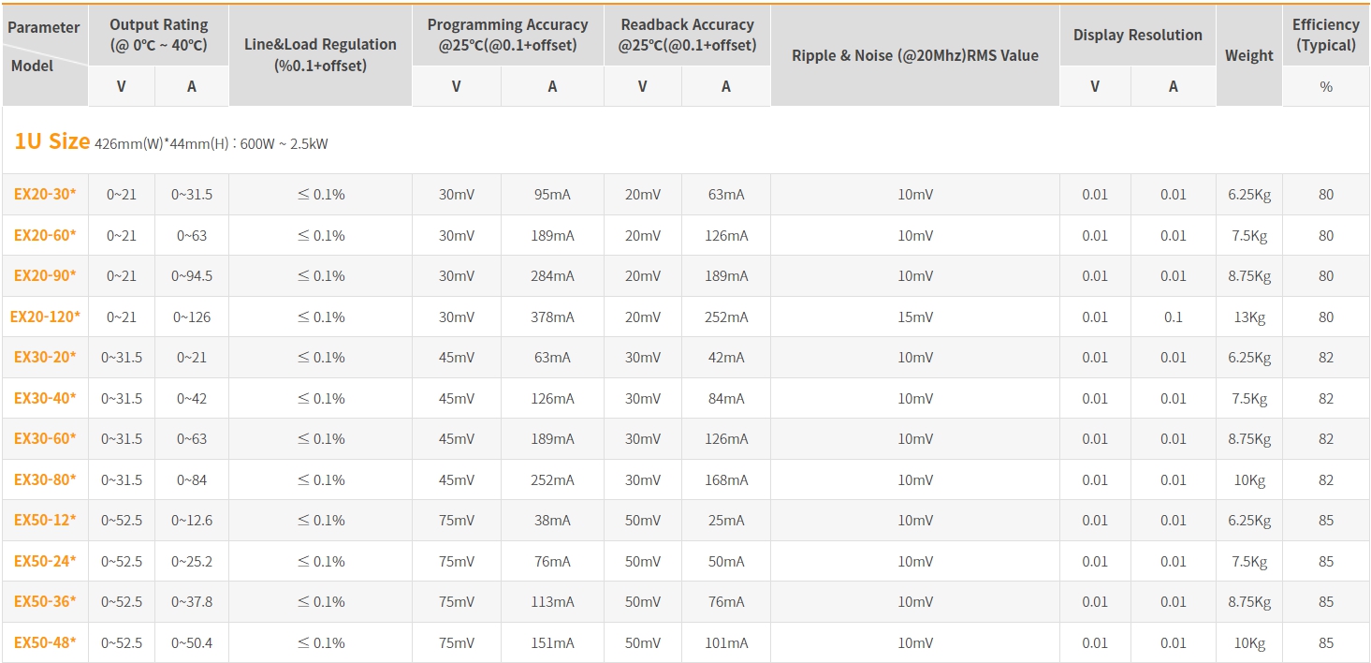This screenshot has height=663, width=1371.
Task: Select the EX20-90* model name
Action: (x=45, y=276)
